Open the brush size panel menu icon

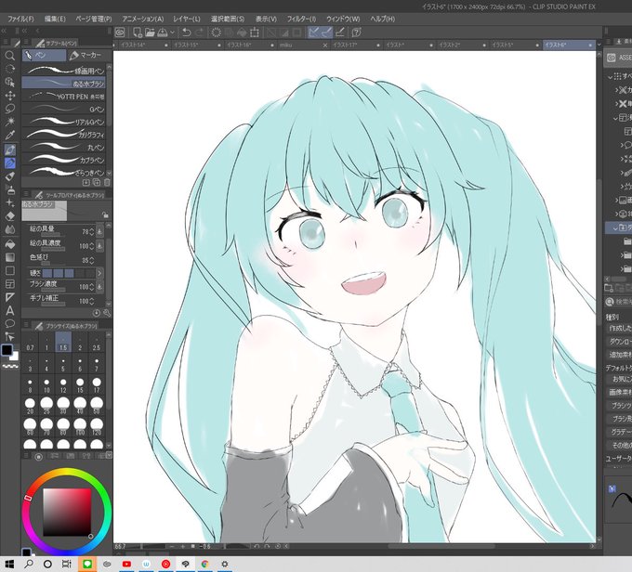point(26,326)
